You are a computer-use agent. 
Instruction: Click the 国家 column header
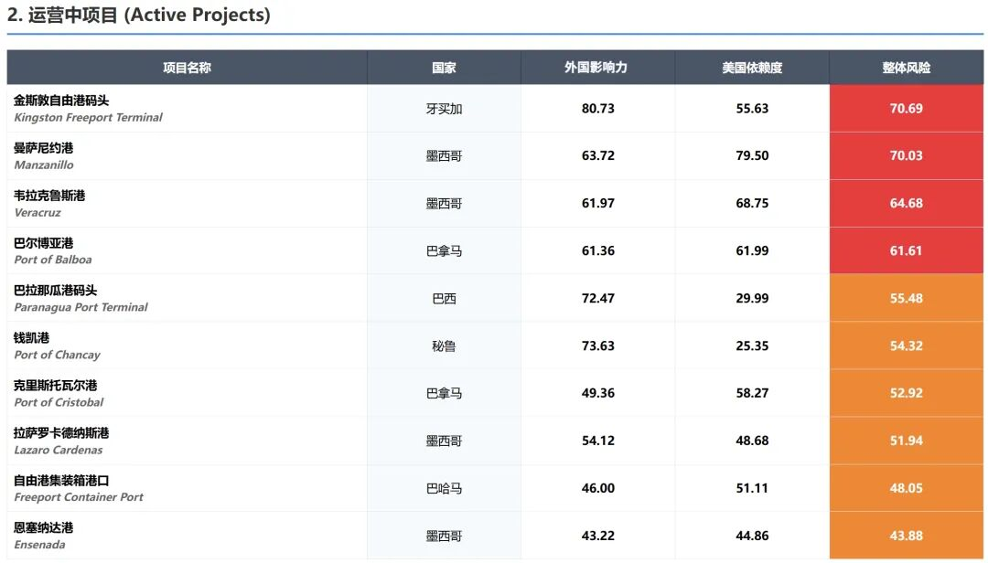[444, 68]
